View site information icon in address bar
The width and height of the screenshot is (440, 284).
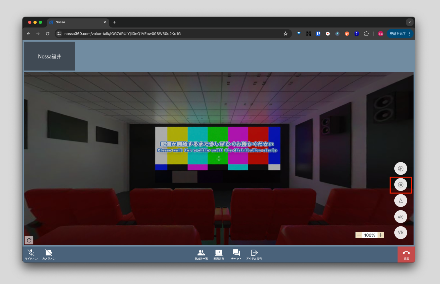[59, 34]
